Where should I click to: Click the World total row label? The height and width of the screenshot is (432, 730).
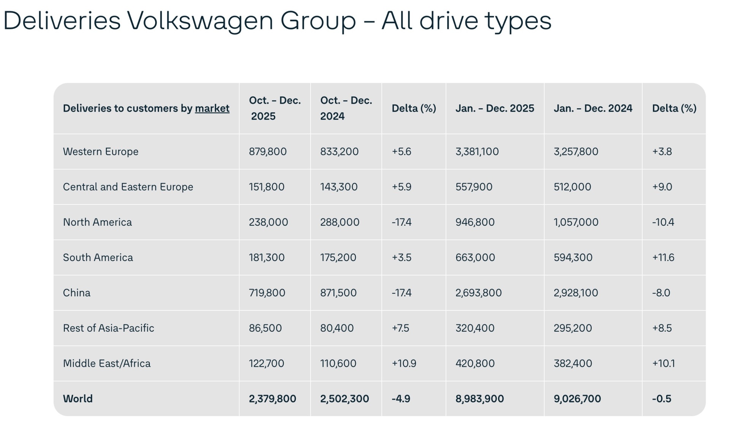[x=78, y=399]
